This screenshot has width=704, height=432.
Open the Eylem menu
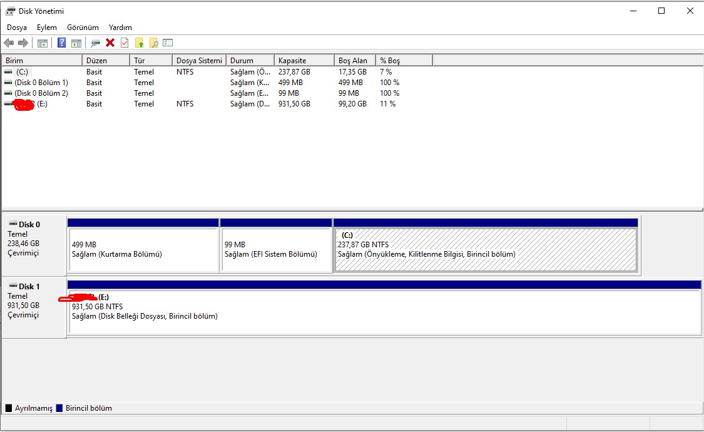47,28
